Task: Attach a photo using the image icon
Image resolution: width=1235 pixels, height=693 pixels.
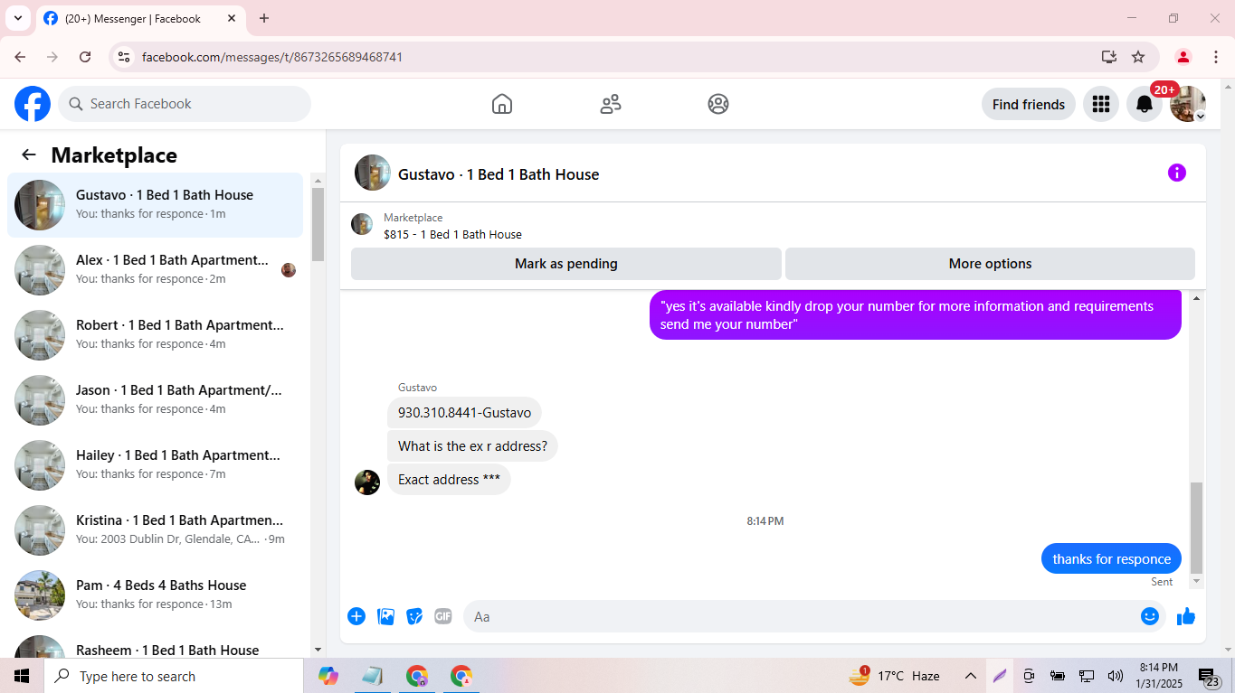Action: pos(385,616)
